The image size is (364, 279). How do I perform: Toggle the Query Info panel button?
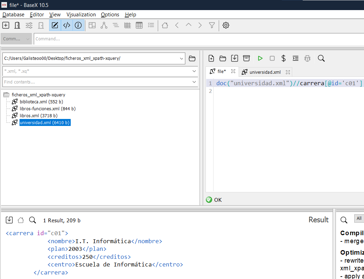(x=78, y=25)
